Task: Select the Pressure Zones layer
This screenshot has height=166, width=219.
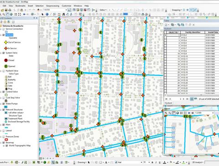Action: (12, 137)
